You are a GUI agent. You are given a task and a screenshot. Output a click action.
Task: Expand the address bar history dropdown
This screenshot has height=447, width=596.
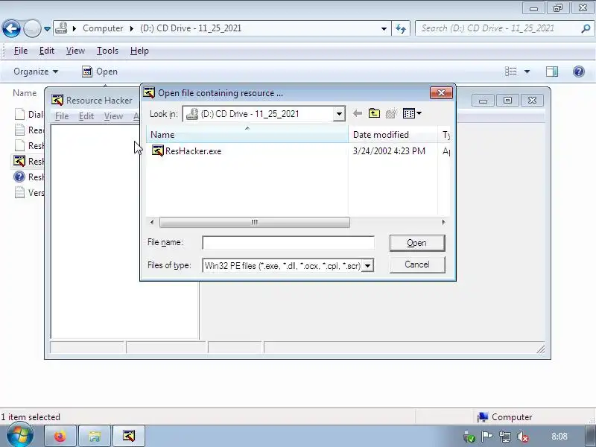[384, 28]
